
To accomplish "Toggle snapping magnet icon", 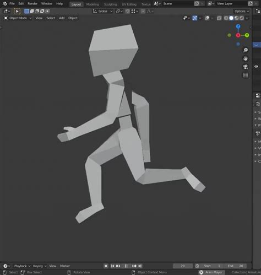I will (x=127, y=11).
